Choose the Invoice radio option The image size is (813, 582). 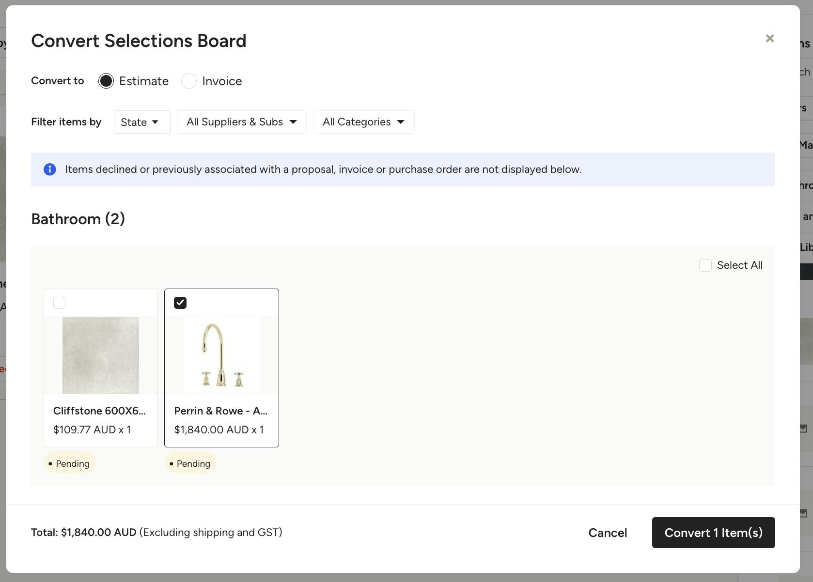coord(189,81)
